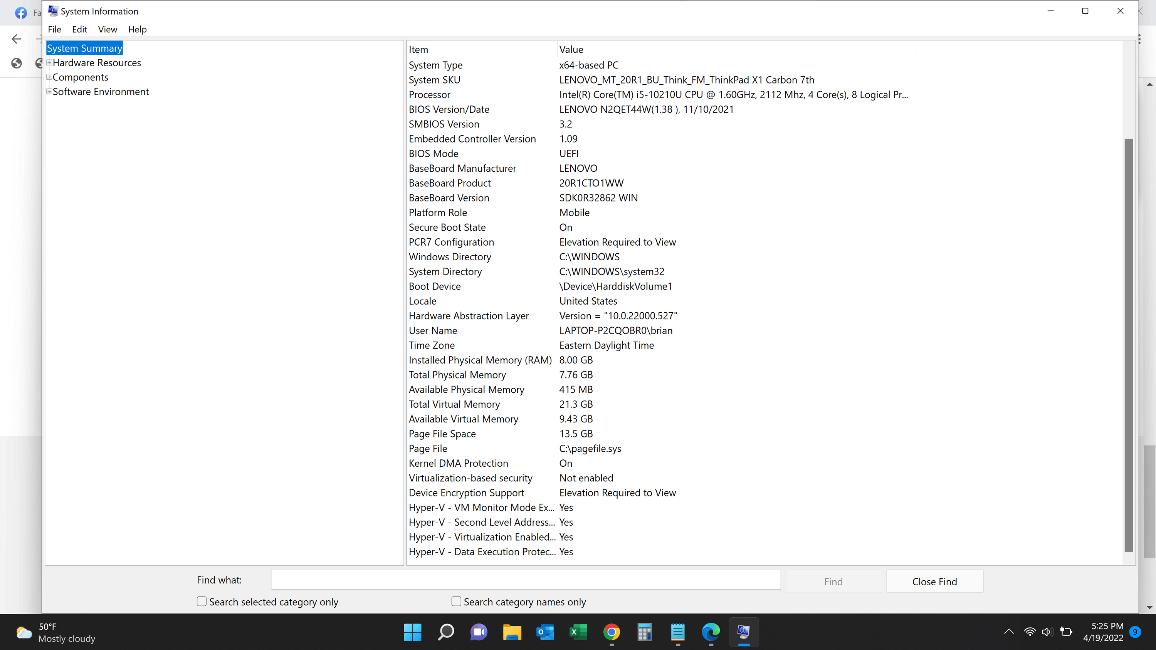Viewport: 1156px width, 650px height.
Task: Maximize the System Information window
Action: (x=1085, y=11)
